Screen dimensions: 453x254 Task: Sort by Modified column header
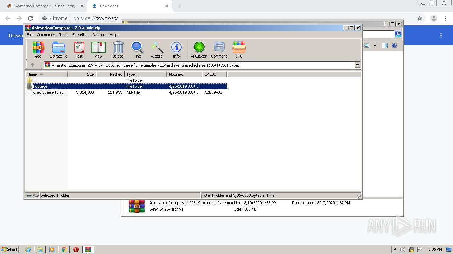tap(184, 74)
